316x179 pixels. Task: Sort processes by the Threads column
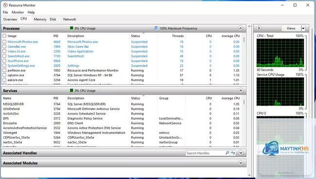(178, 36)
